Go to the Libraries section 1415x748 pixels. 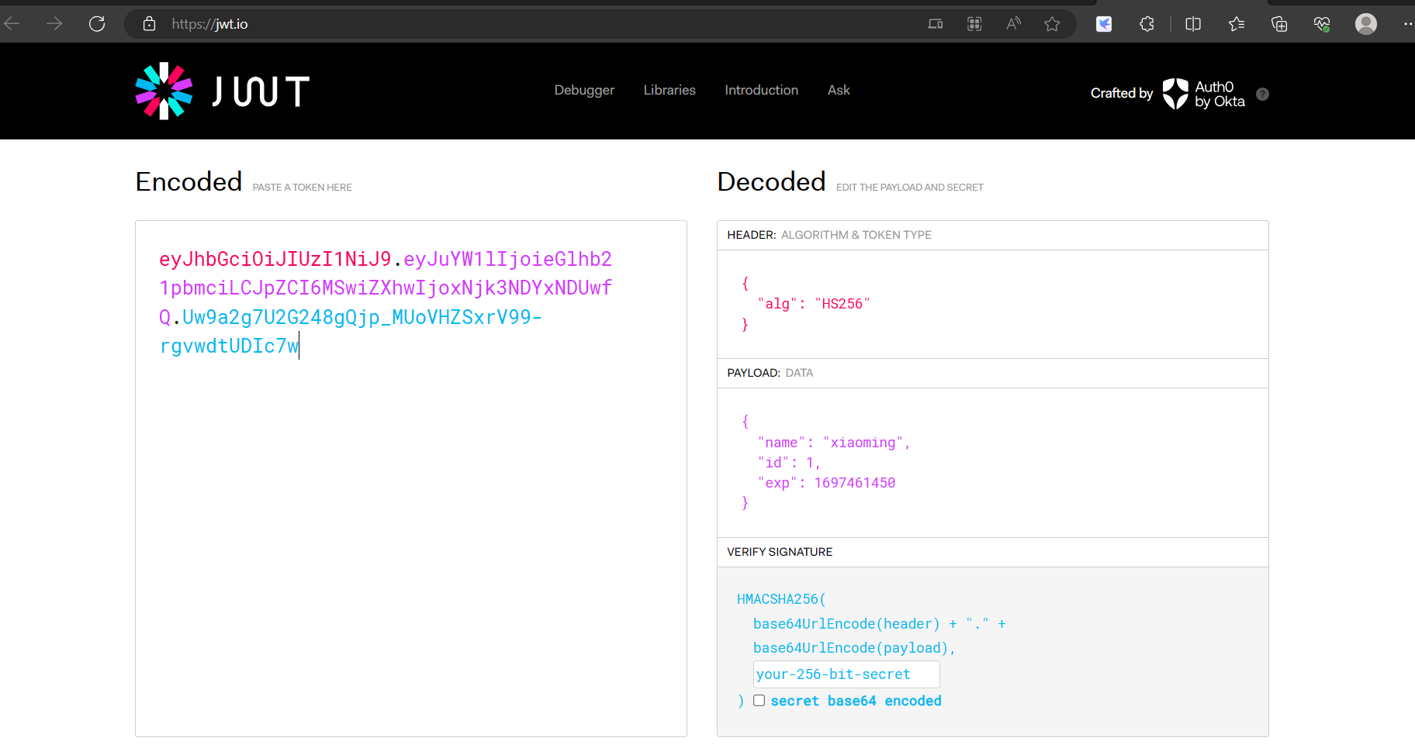669,90
